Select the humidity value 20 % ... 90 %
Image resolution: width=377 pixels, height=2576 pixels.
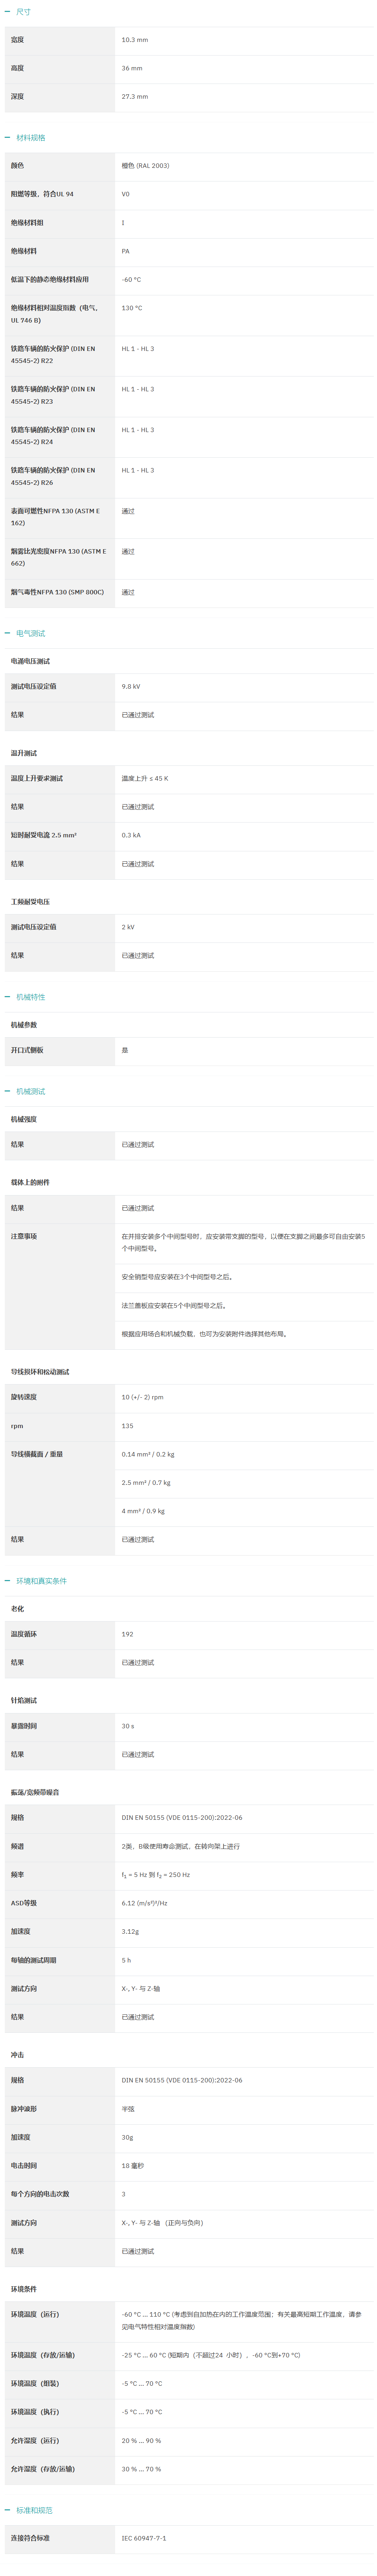point(141,2441)
